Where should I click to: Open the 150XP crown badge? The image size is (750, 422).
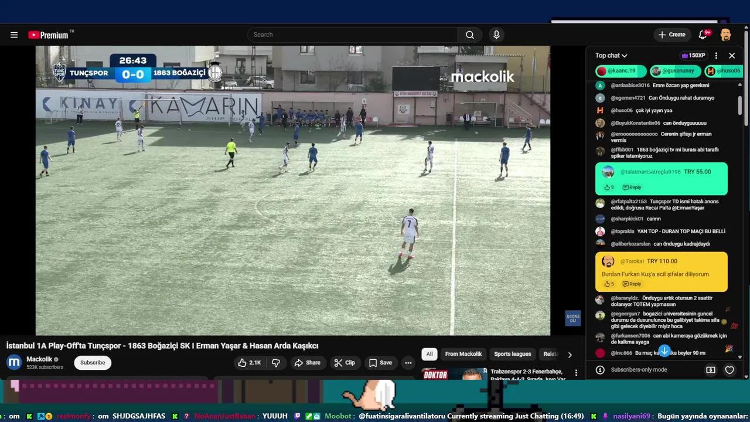[693, 56]
